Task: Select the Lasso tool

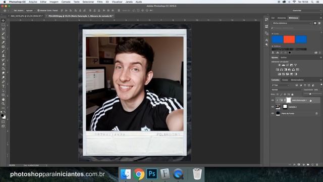Action: coord(3,29)
